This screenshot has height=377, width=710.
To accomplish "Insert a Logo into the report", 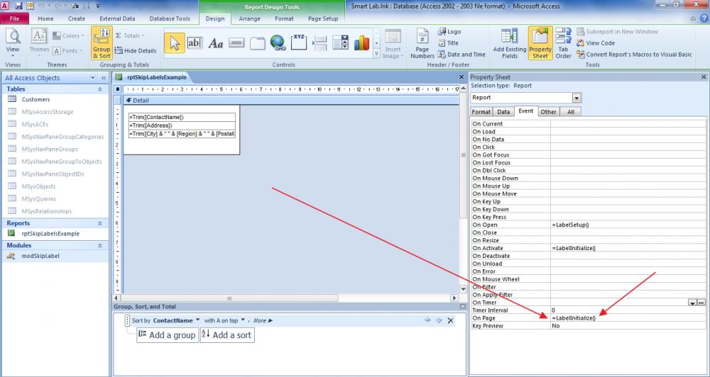I will (x=449, y=32).
